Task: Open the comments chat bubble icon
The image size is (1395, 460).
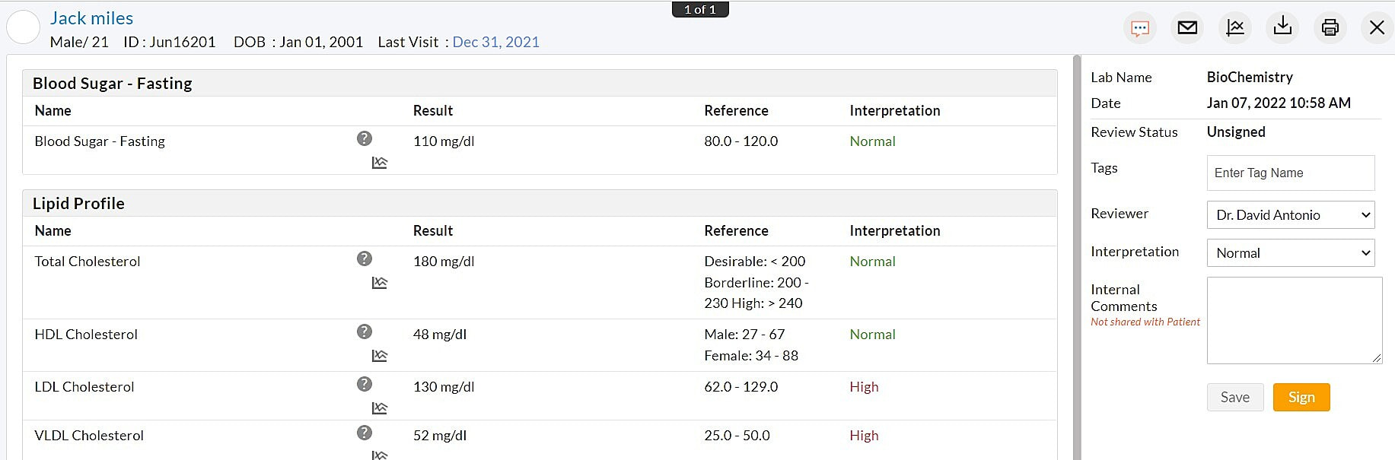Action: coord(1140,29)
